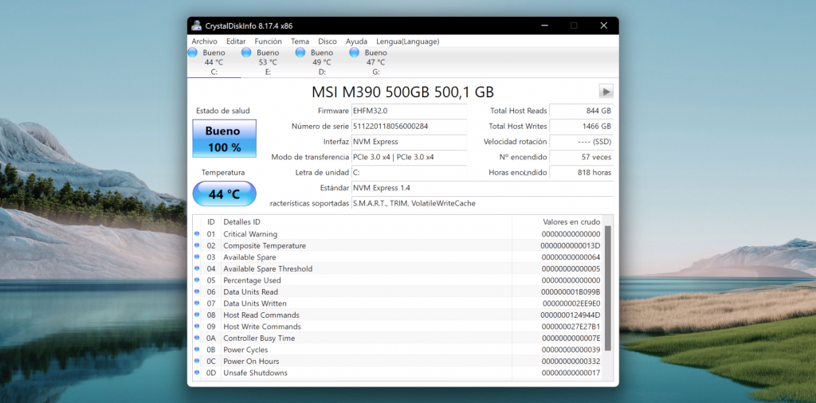Click the Número de serie value field
Image resolution: width=816 pixels, height=403 pixels.
408,126
